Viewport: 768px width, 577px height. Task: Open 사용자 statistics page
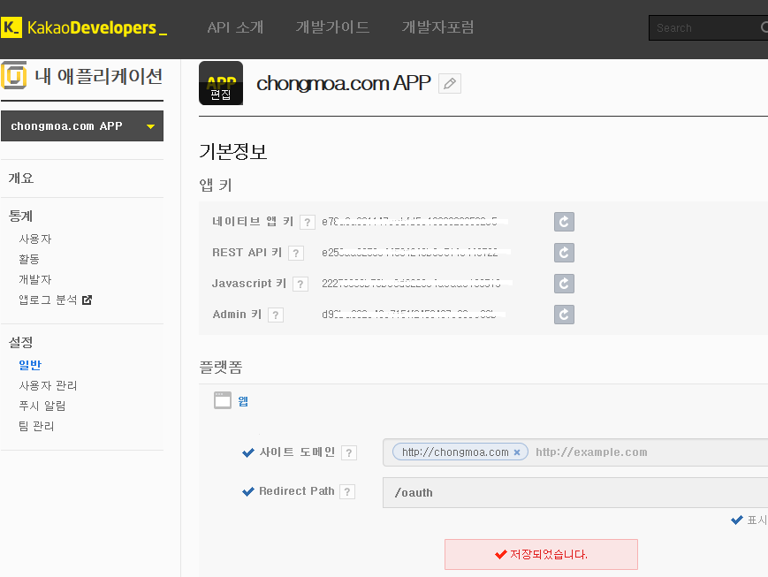click(35, 239)
